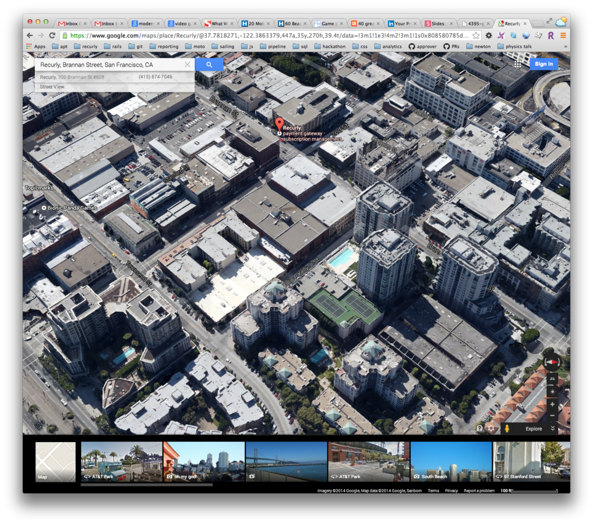Open the Privacy link
Viewport: 593px width, 525px height.
pos(451,491)
